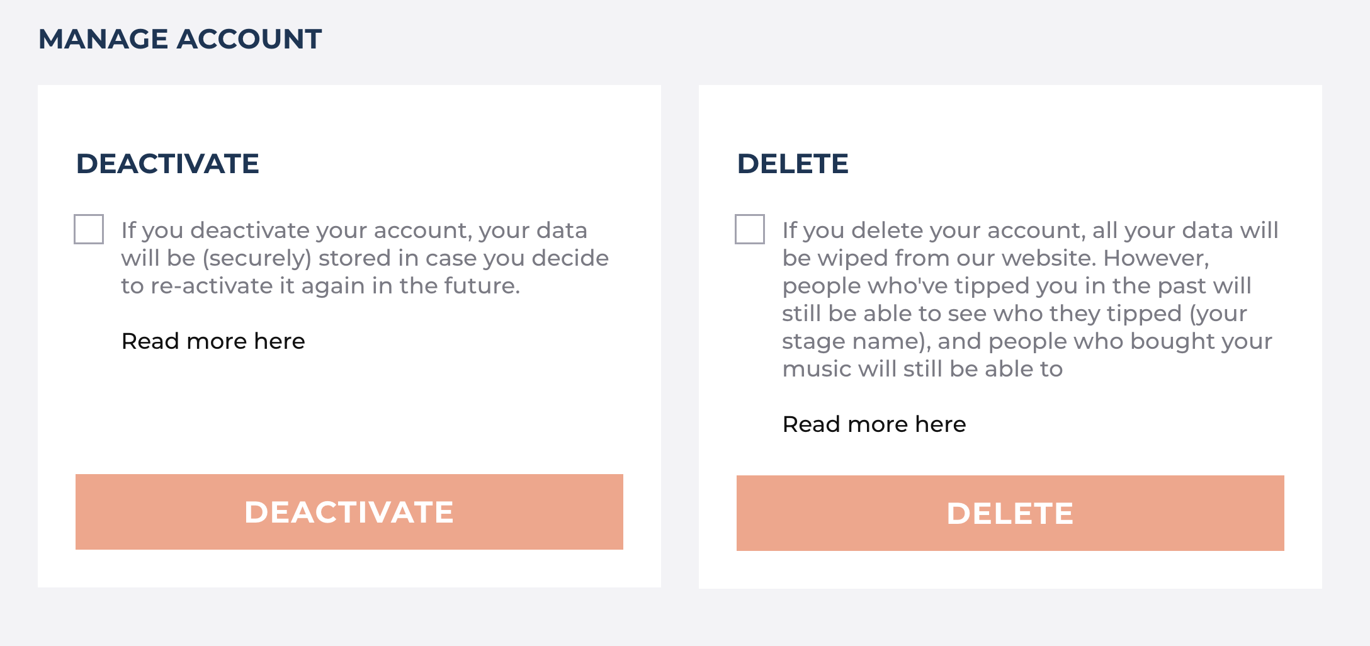Screen dimensions: 1370x646
Task: Open "Read more here" under Deactivate
Action: pyautogui.click(x=213, y=341)
